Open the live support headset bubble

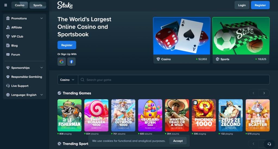click(269, 144)
